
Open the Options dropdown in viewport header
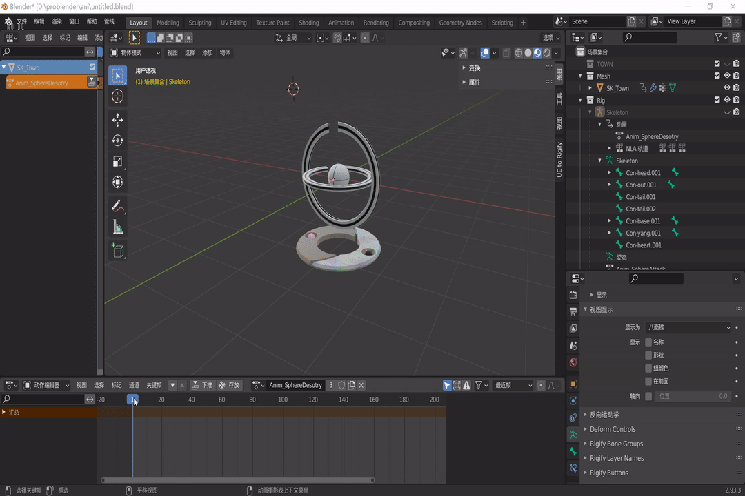pyautogui.click(x=551, y=37)
